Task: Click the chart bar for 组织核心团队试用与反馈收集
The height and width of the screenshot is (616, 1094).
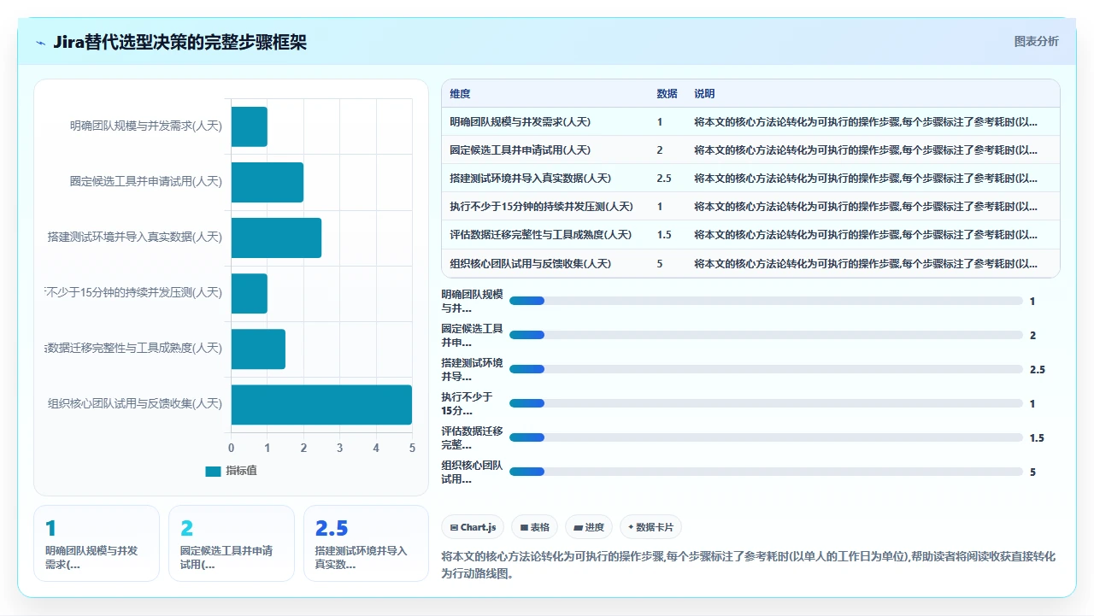Action: [x=321, y=404]
